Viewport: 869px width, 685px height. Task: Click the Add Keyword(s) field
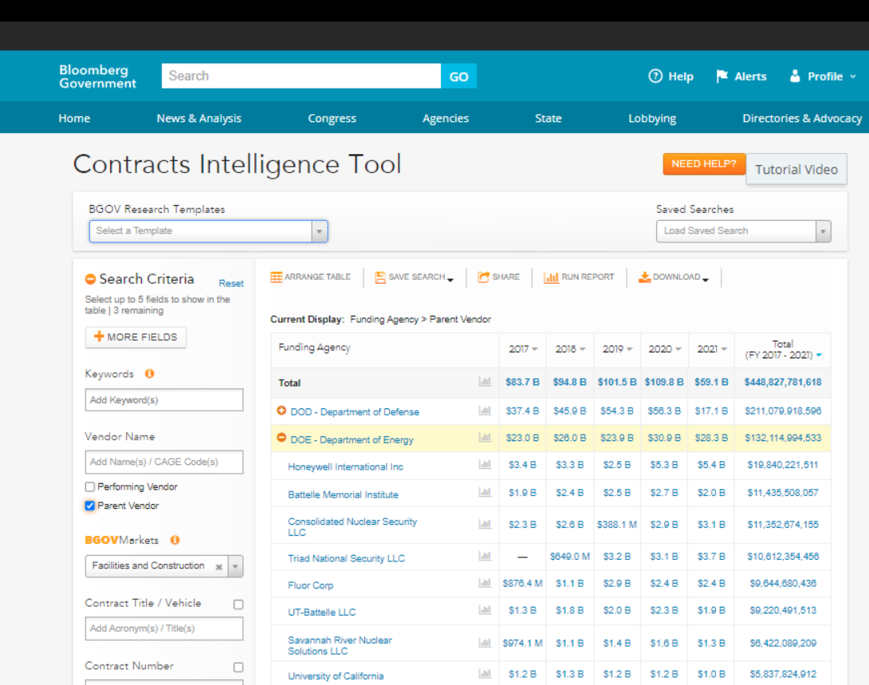click(x=164, y=400)
